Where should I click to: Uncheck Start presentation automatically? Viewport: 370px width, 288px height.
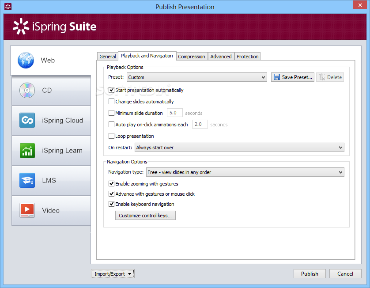coord(111,90)
